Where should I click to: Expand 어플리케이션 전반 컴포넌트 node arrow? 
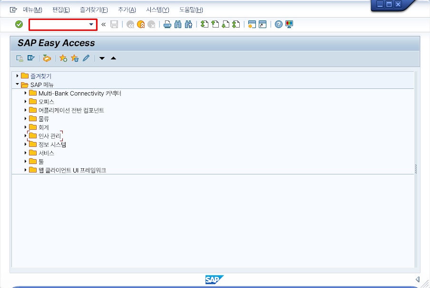[x=25, y=110]
